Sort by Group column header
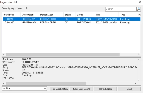The image size is (143, 93). coord(85,15)
